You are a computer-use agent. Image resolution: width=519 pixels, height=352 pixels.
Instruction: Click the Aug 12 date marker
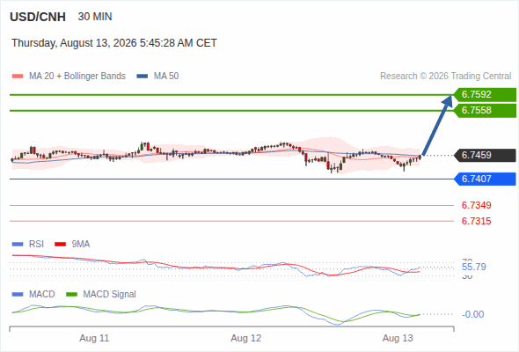click(x=246, y=338)
